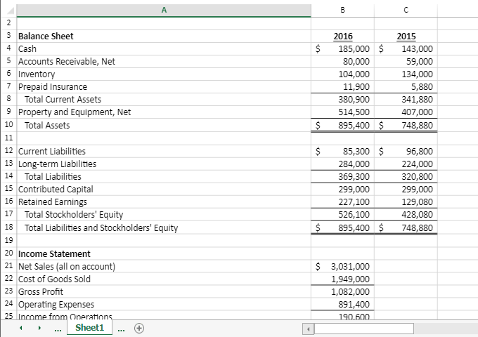Select prepaid insurance value 5,880

[x=406, y=87]
